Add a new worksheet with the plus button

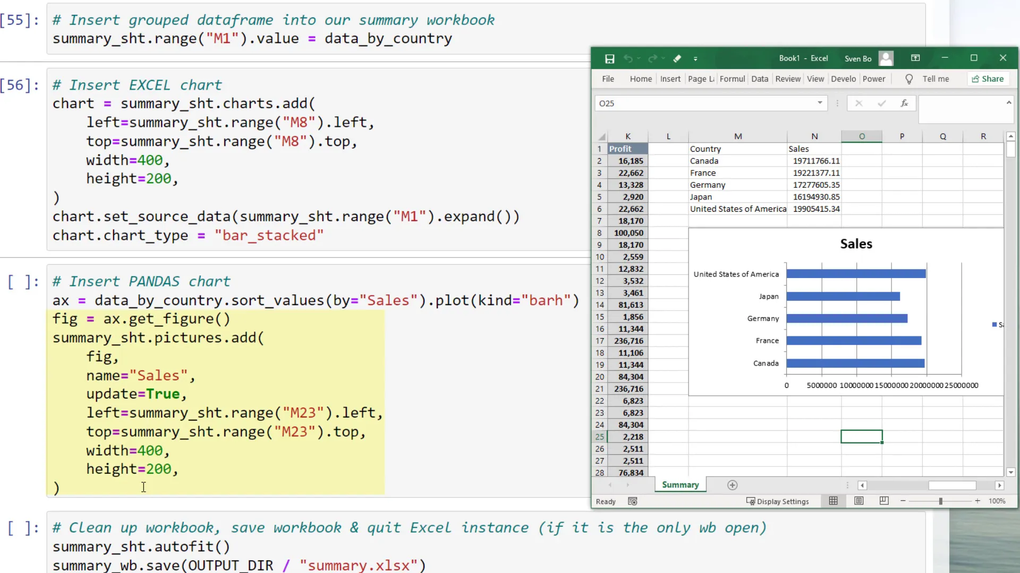pos(732,484)
